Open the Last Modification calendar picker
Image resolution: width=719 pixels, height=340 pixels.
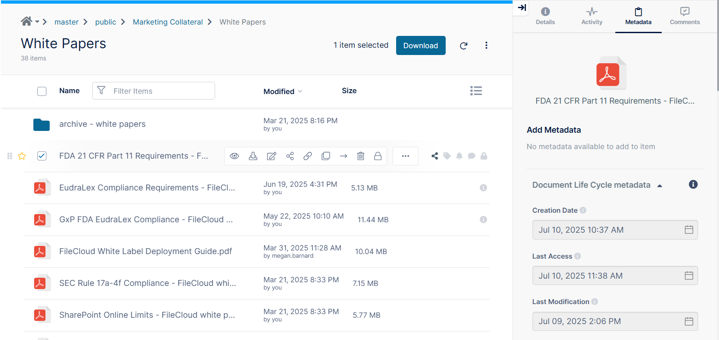pos(689,321)
